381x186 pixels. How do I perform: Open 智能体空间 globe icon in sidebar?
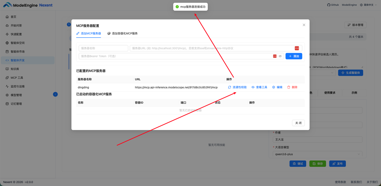click(x=7, y=43)
